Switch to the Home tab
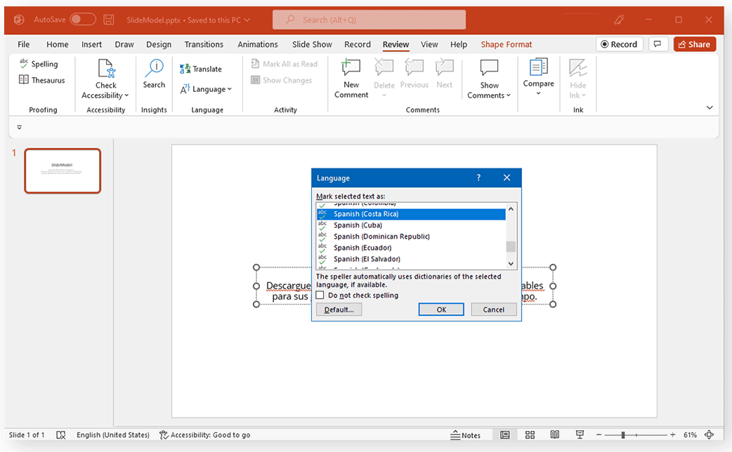This screenshot has width=732, height=452. 58,44
